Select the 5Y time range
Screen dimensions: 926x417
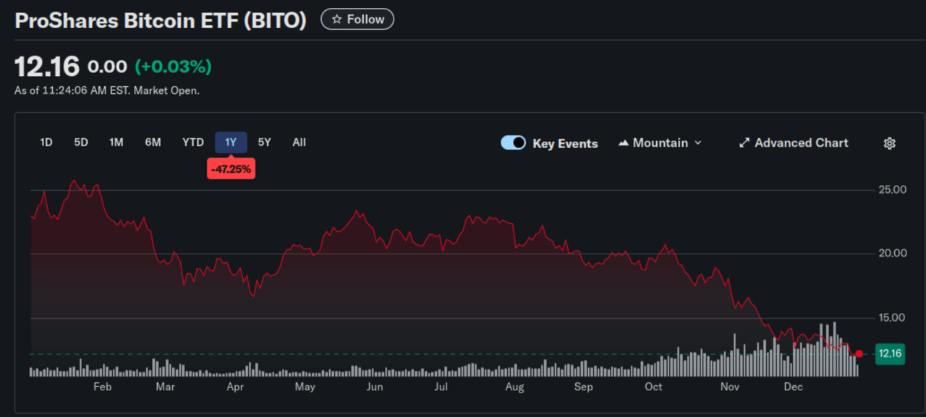click(265, 142)
